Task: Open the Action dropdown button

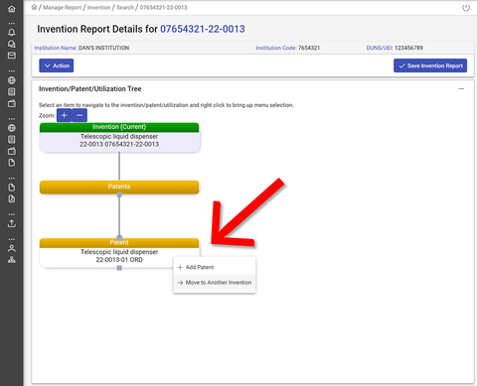Action: pyautogui.click(x=57, y=65)
